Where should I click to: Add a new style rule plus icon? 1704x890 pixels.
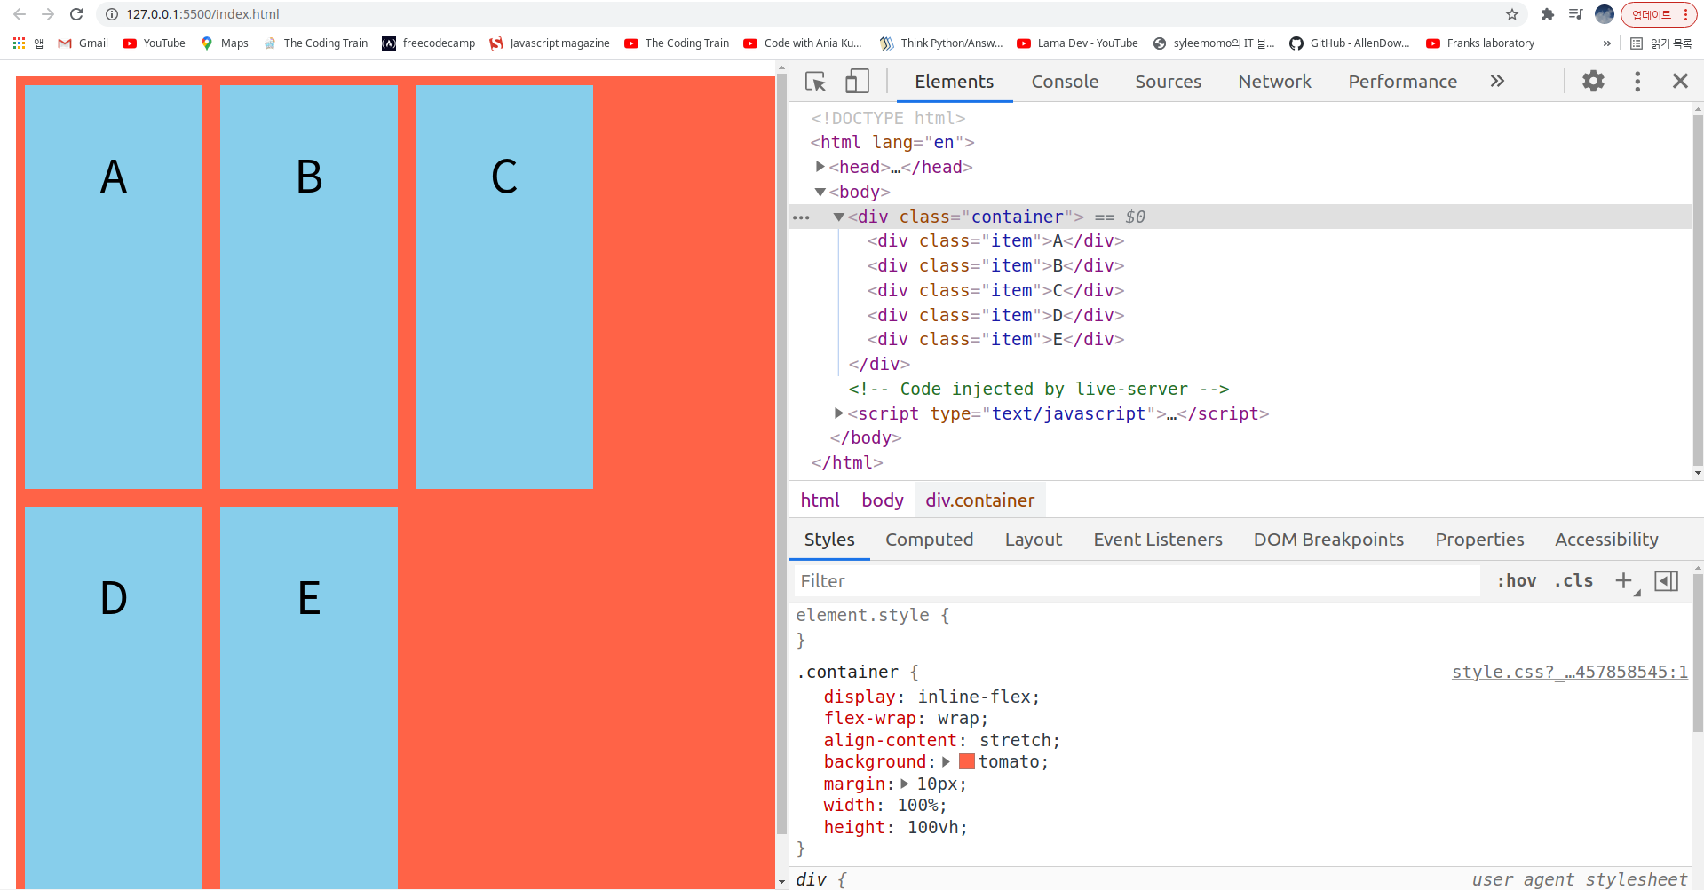1624,580
